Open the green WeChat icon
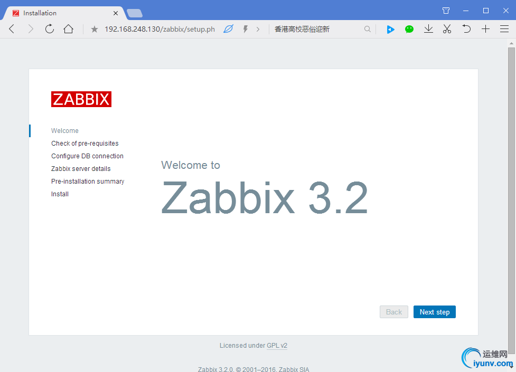 click(x=409, y=29)
